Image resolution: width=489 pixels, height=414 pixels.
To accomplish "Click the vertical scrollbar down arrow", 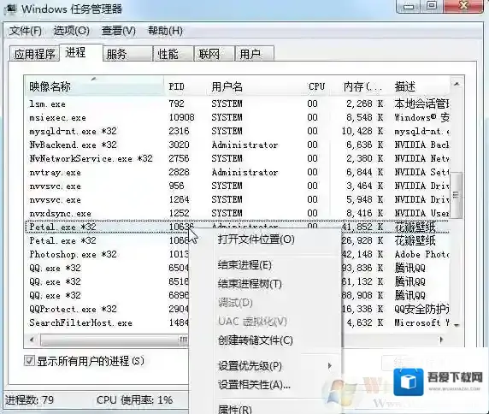I will 457,325.
